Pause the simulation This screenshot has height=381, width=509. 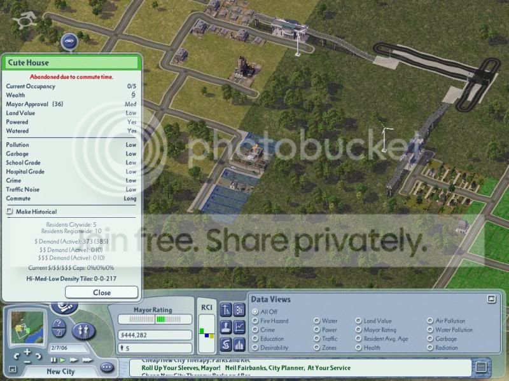coord(53,359)
